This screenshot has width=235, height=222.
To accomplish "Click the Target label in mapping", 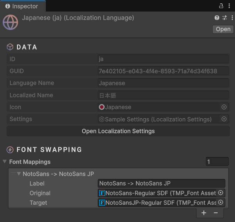I will (x=38, y=203).
